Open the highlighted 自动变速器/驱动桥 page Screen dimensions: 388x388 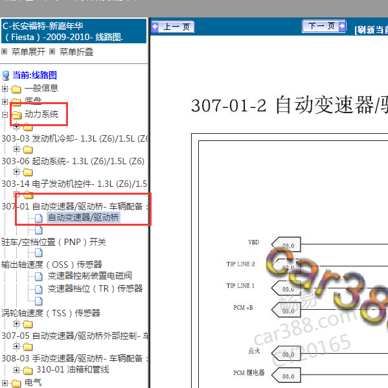[84, 217]
